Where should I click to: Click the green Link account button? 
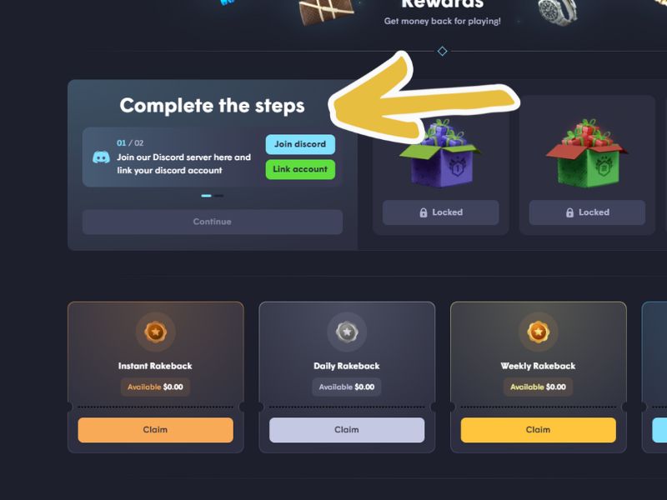tap(300, 169)
